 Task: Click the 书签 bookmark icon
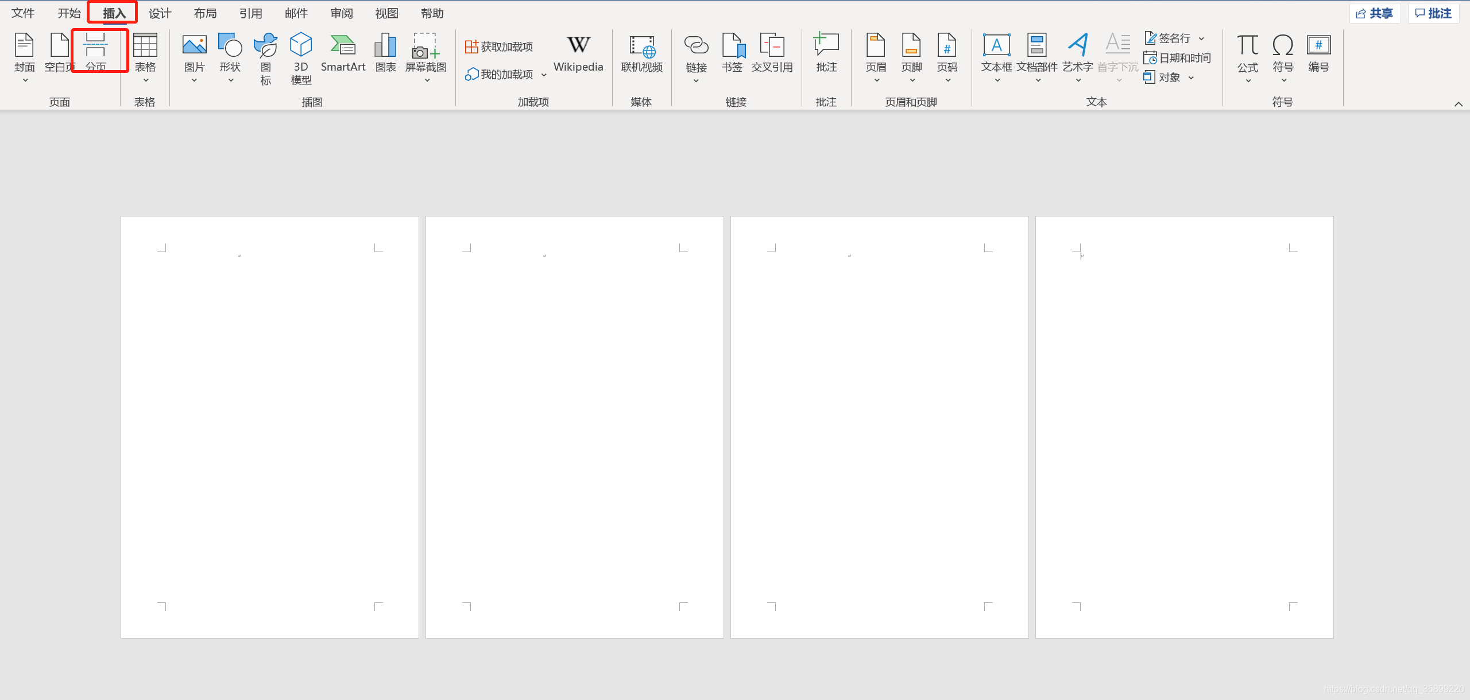pyautogui.click(x=732, y=53)
